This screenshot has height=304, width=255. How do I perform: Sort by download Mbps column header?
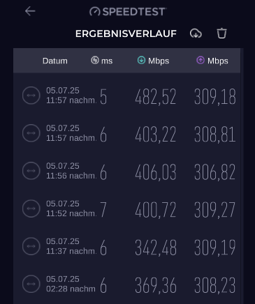153,61
